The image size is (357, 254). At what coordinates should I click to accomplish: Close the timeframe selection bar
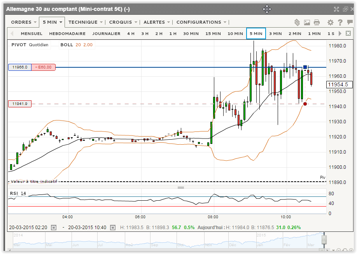click(348, 33)
